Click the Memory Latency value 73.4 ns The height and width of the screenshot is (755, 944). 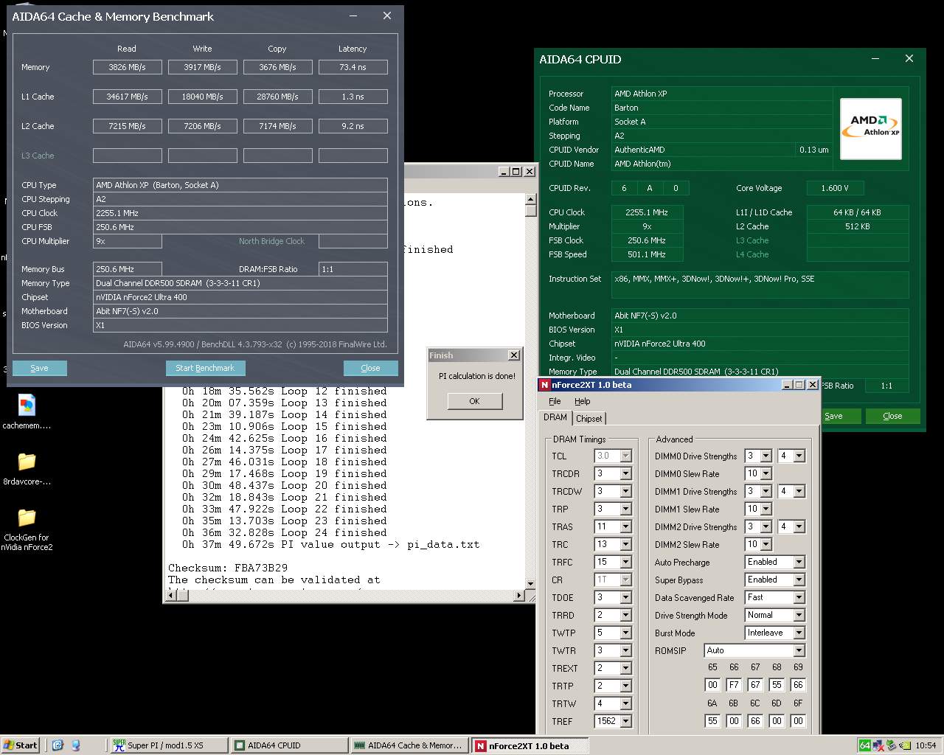click(353, 67)
